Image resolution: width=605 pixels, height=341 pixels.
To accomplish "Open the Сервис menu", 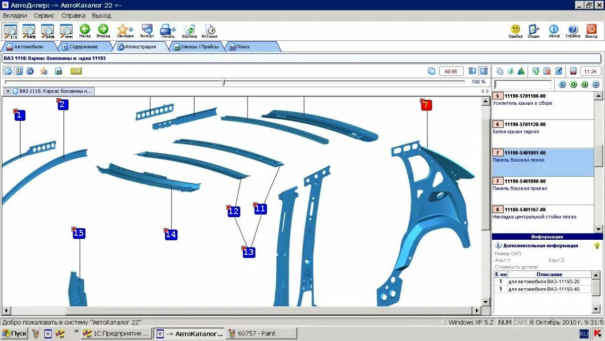I will pyautogui.click(x=44, y=16).
